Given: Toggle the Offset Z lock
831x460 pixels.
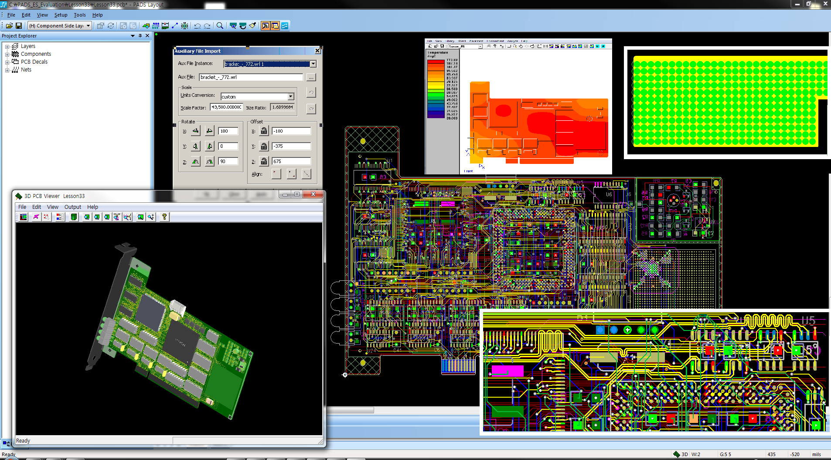Looking at the screenshot, I should (x=264, y=161).
